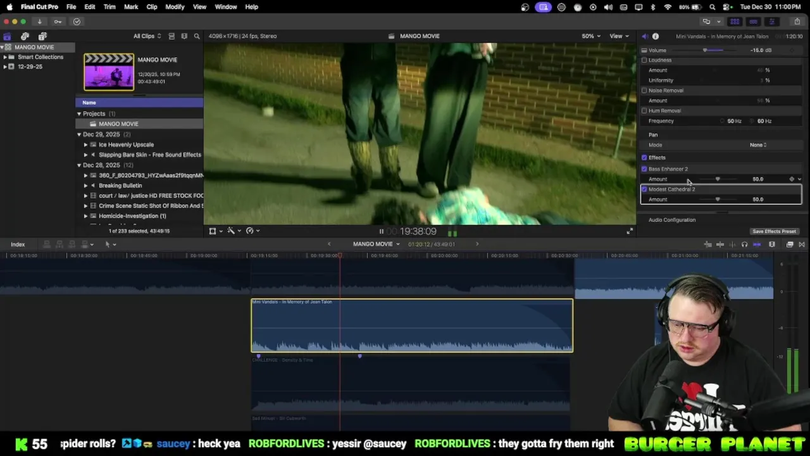Select the Audio inspector speaker icon
Screen dimensions: 810x456
(x=645, y=36)
